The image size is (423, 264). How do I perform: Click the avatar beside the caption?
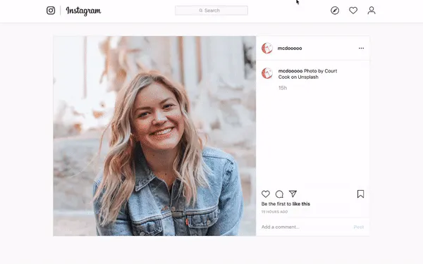point(267,73)
